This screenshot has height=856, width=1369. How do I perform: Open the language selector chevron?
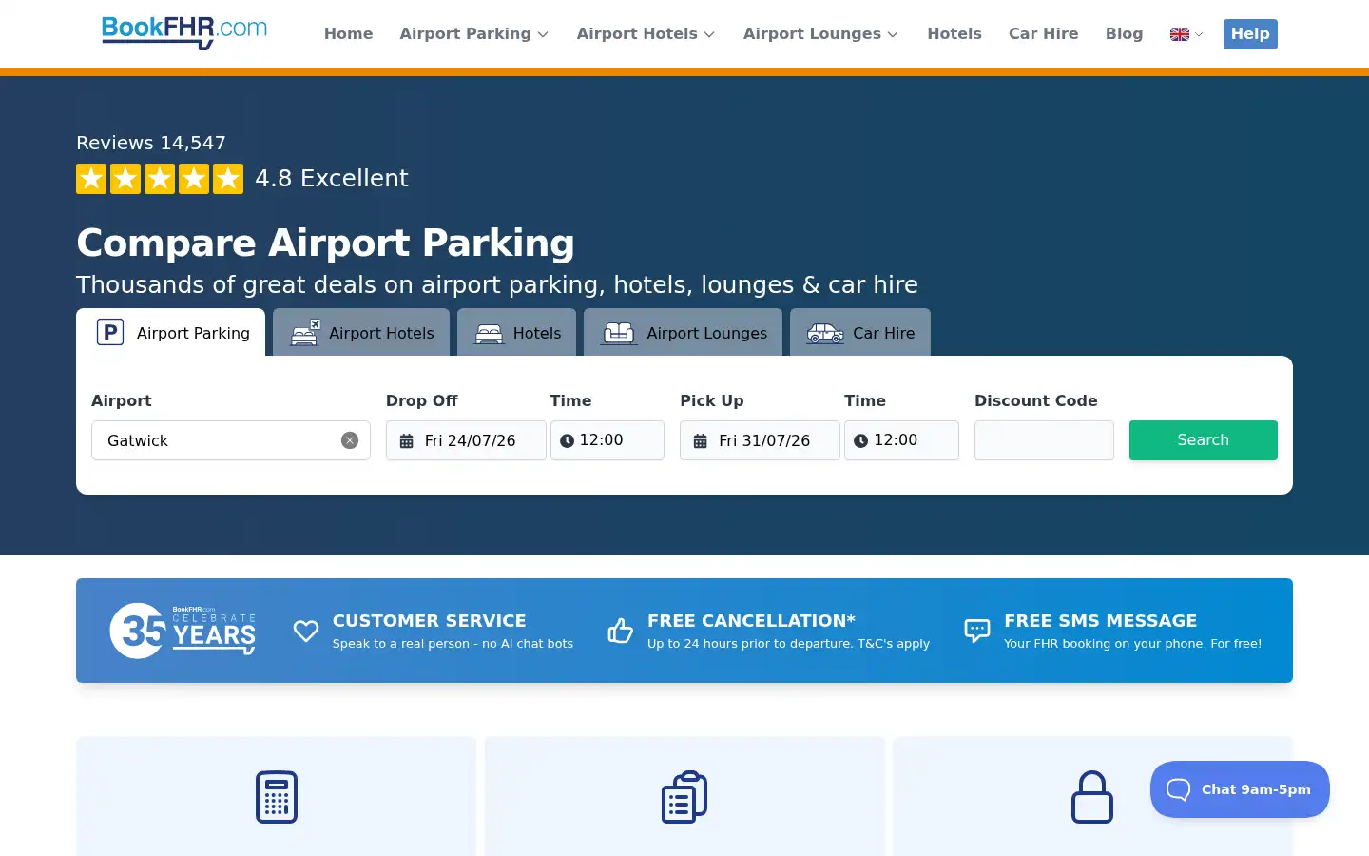click(x=1199, y=34)
